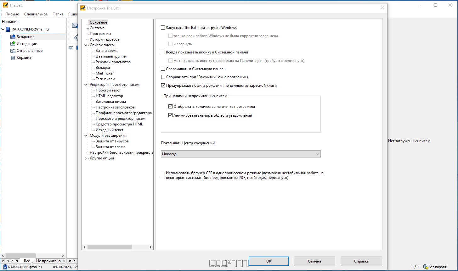Open the Папка menu
The width and height of the screenshot is (458, 271).
pyautogui.click(x=58, y=14)
